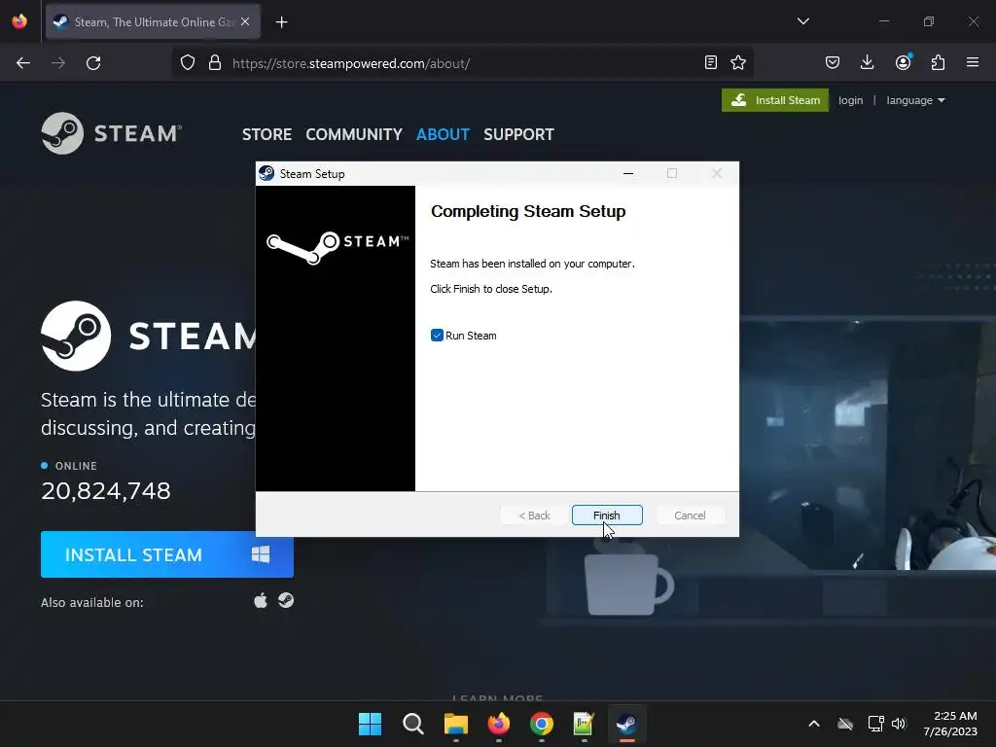The image size is (996, 747).
Task: Select the ABOUT menu item
Action: click(x=443, y=134)
